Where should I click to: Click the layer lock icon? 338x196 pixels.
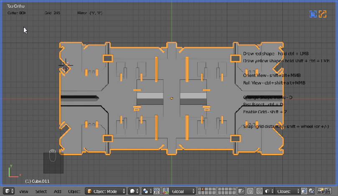click(x=241, y=191)
